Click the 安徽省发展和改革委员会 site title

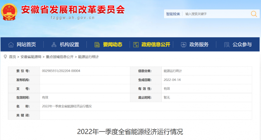click(x=73, y=10)
